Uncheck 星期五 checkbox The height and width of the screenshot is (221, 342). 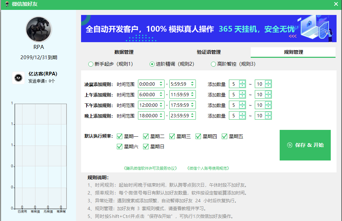(224, 136)
